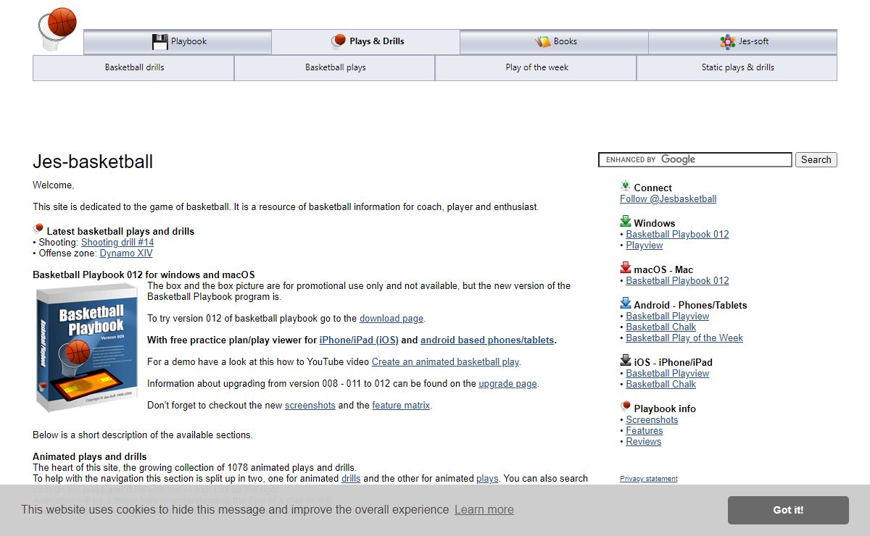The height and width of the screenshot is (536, 870).
Task: Go to the download page link
Action: 391,318
